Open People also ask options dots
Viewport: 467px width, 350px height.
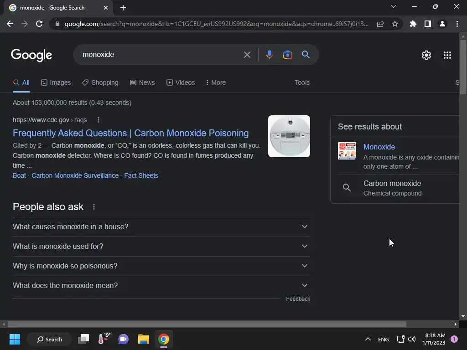[x=94, y=207]
